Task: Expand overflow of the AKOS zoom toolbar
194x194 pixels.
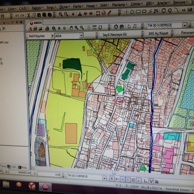Action: pos(109,27)
